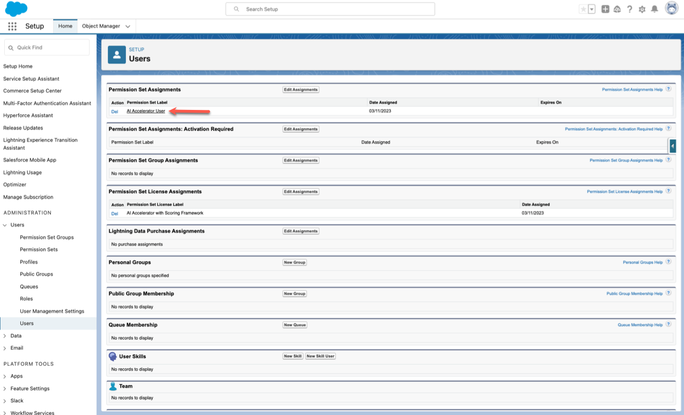This screenshot has width=684, height=415.
Task: Open the Help question mark icon
Action: pos(629,9)
